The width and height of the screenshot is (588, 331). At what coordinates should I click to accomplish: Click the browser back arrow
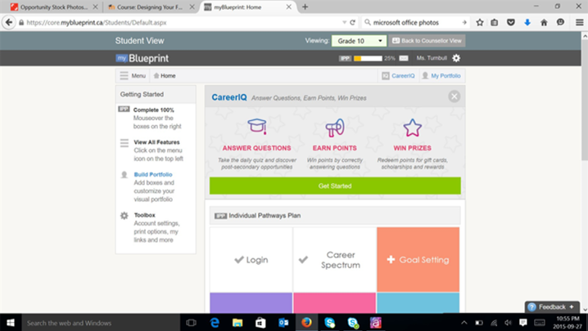(x=9, y=22)
